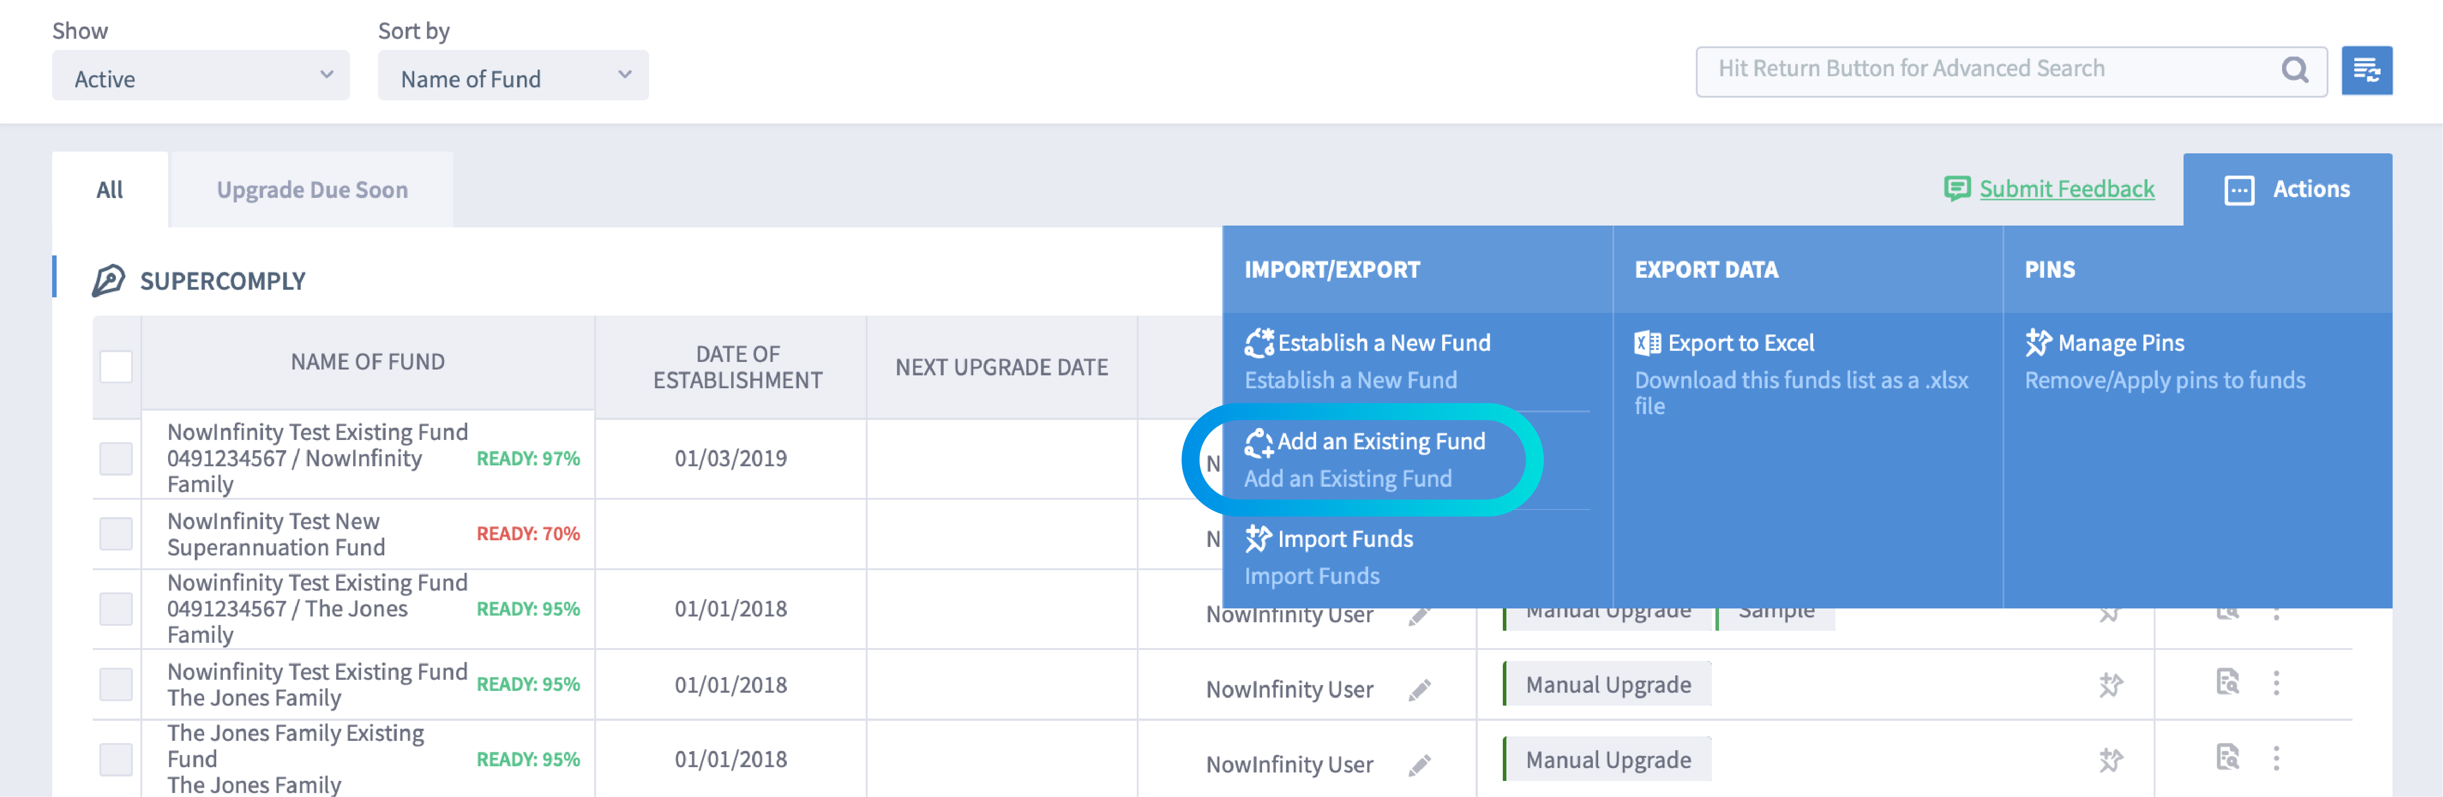Switch to the Upgrade Due Soon tab

point(311,190)
